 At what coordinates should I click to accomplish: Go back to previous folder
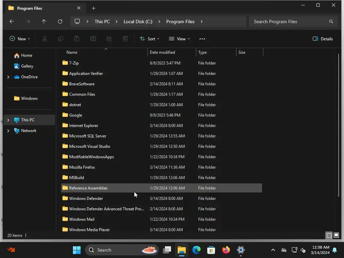coord(12,21)
